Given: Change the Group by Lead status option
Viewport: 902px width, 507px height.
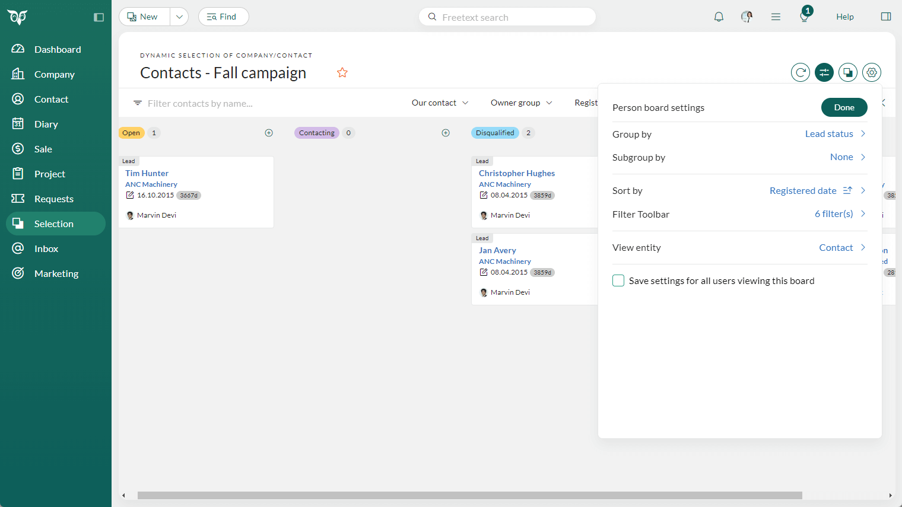Looking at the screenshot, I should [829, 134].
